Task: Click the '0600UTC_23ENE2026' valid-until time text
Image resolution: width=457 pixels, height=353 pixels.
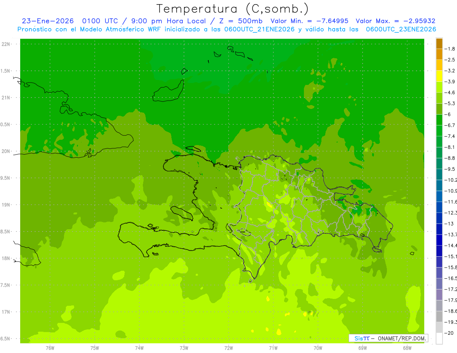Action: (x=401, y=29)
